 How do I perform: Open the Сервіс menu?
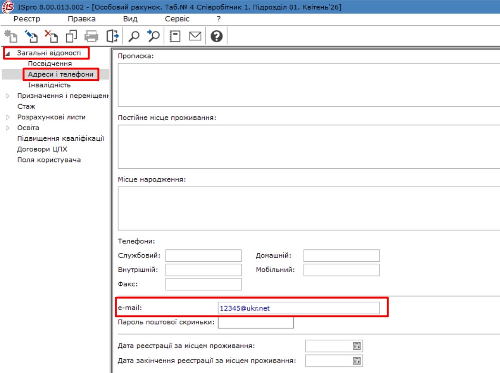(177, 19)
